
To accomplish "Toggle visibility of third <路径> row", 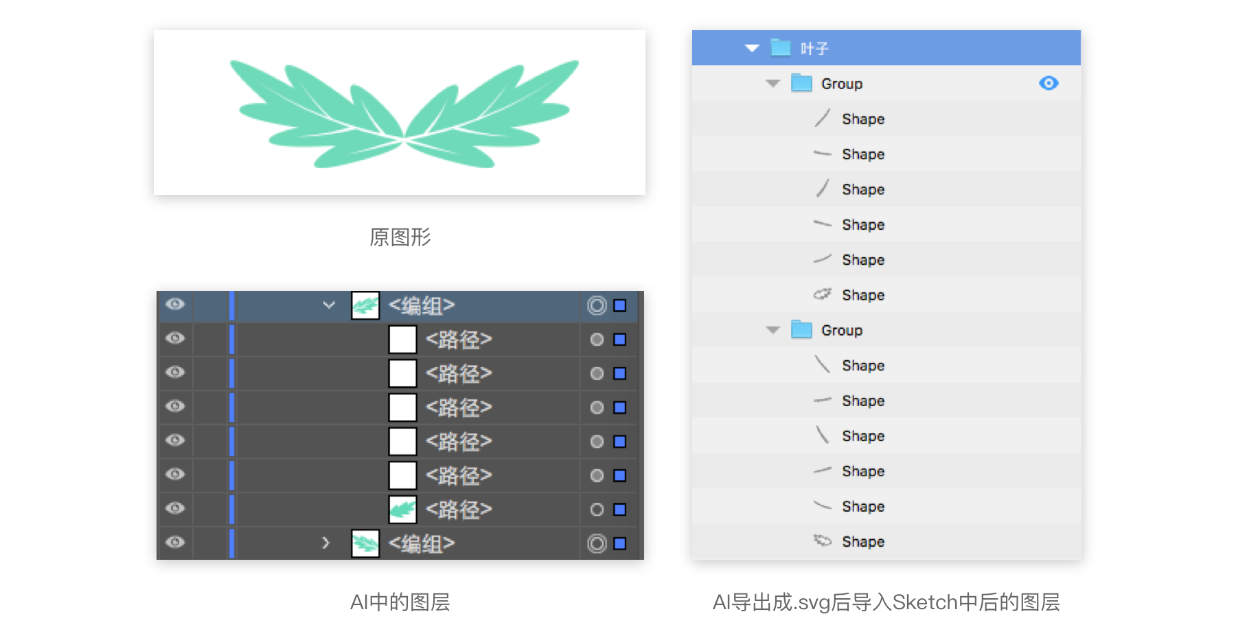I will [x=175, y=406].
